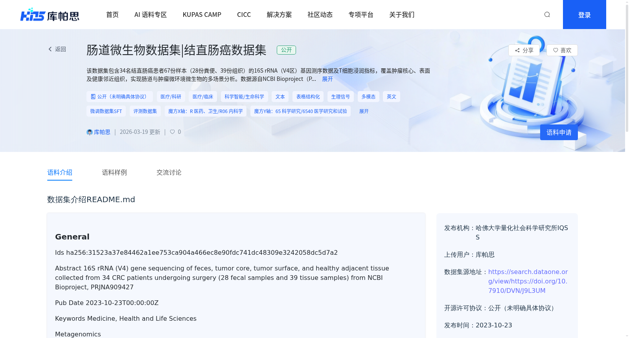Click the dataset title 肠道微生物数据集
The width and height of the screenshot is (629, 338).
pyautogui.click(x=177, y=50)
